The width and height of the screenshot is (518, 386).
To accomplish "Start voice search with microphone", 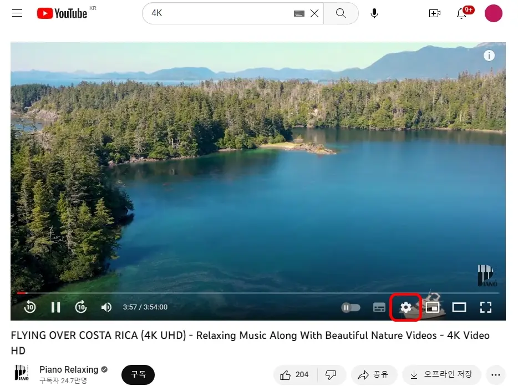I will point(374,13).
